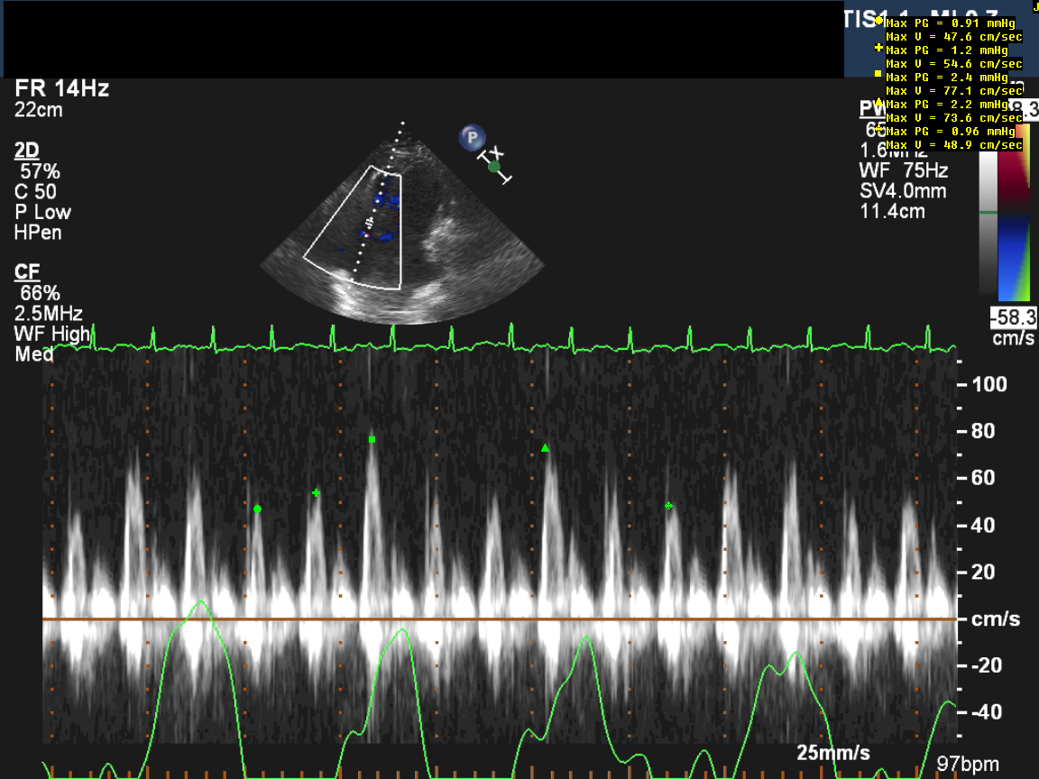Screen dimensions: 1039x779
Task: Select the green focus dot on TX indicator
Action: [x=494, y=166]
